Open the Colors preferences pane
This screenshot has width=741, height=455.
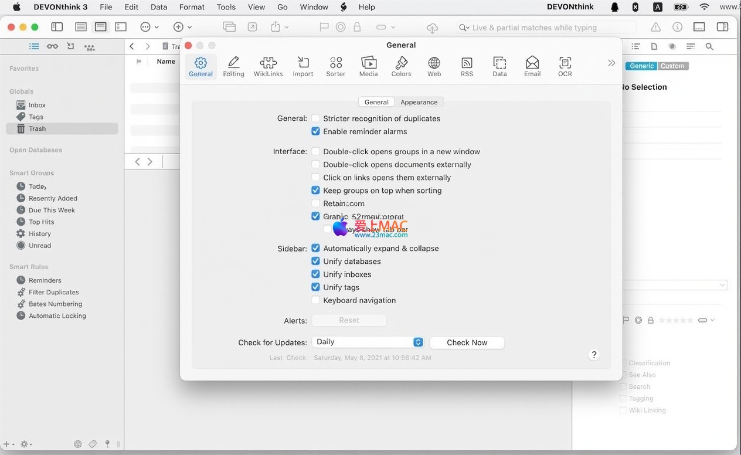(401, 66)
